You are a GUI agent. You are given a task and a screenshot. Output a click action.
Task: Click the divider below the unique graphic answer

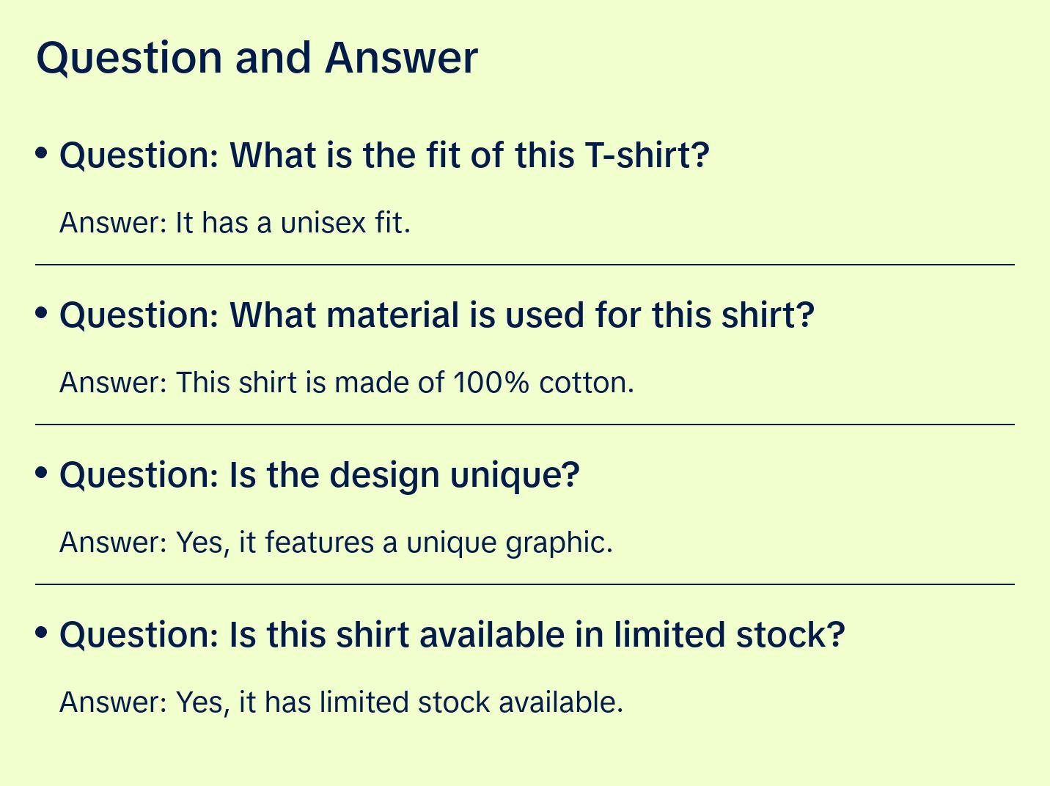tap(525, 584)
